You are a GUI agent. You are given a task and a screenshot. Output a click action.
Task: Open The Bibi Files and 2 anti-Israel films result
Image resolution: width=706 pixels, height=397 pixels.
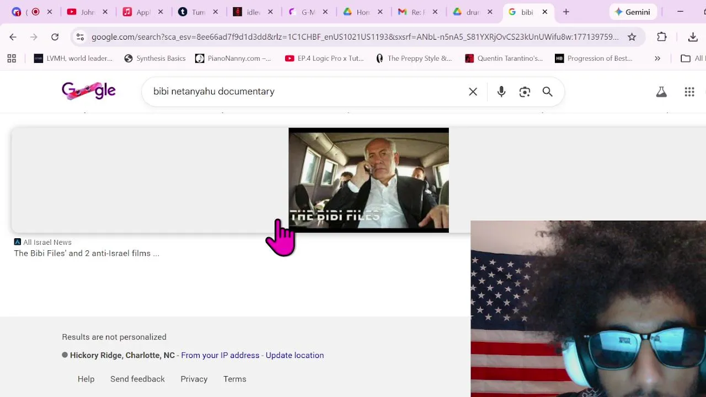pyautogui.click(x=87, y=254)
